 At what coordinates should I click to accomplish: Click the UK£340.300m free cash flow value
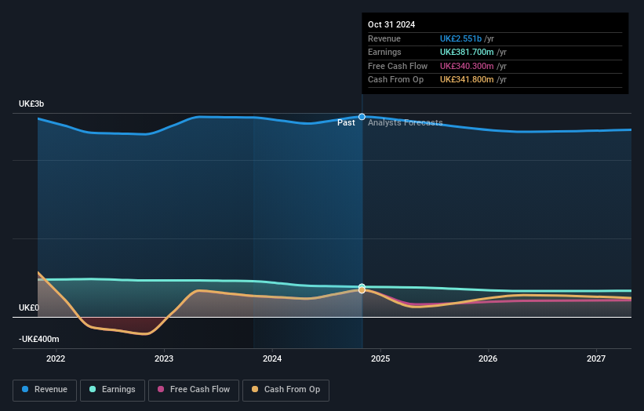pyautogui.click(x=467, y=66)
